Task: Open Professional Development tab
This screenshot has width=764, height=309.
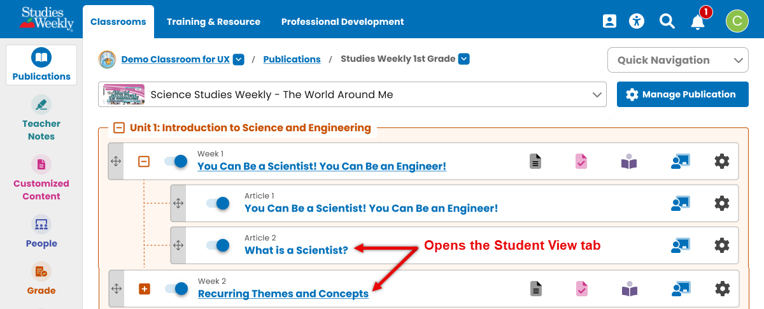Action: point(343,22)
